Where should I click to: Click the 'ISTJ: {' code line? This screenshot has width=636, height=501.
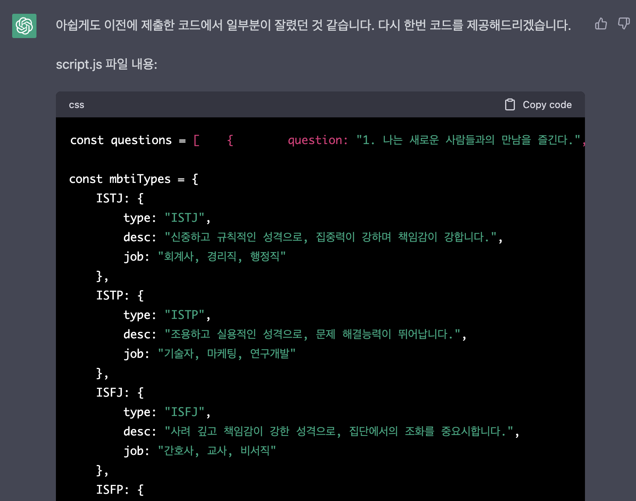click(x=120, y=198)
